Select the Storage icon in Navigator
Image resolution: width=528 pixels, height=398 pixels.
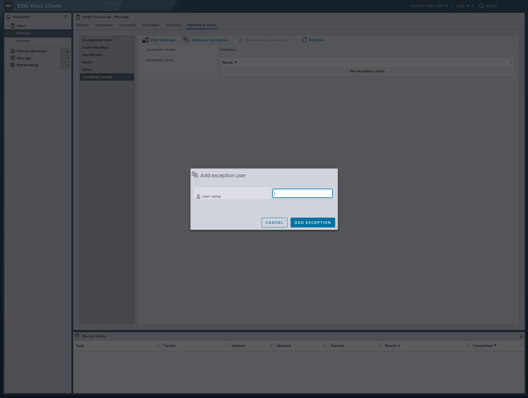[x=13, y=58]
